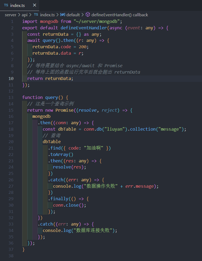Click the value 200 on line 5
The width and height of the screenshot is (202, 261).
pyautogui.click(x=82, y=47)
